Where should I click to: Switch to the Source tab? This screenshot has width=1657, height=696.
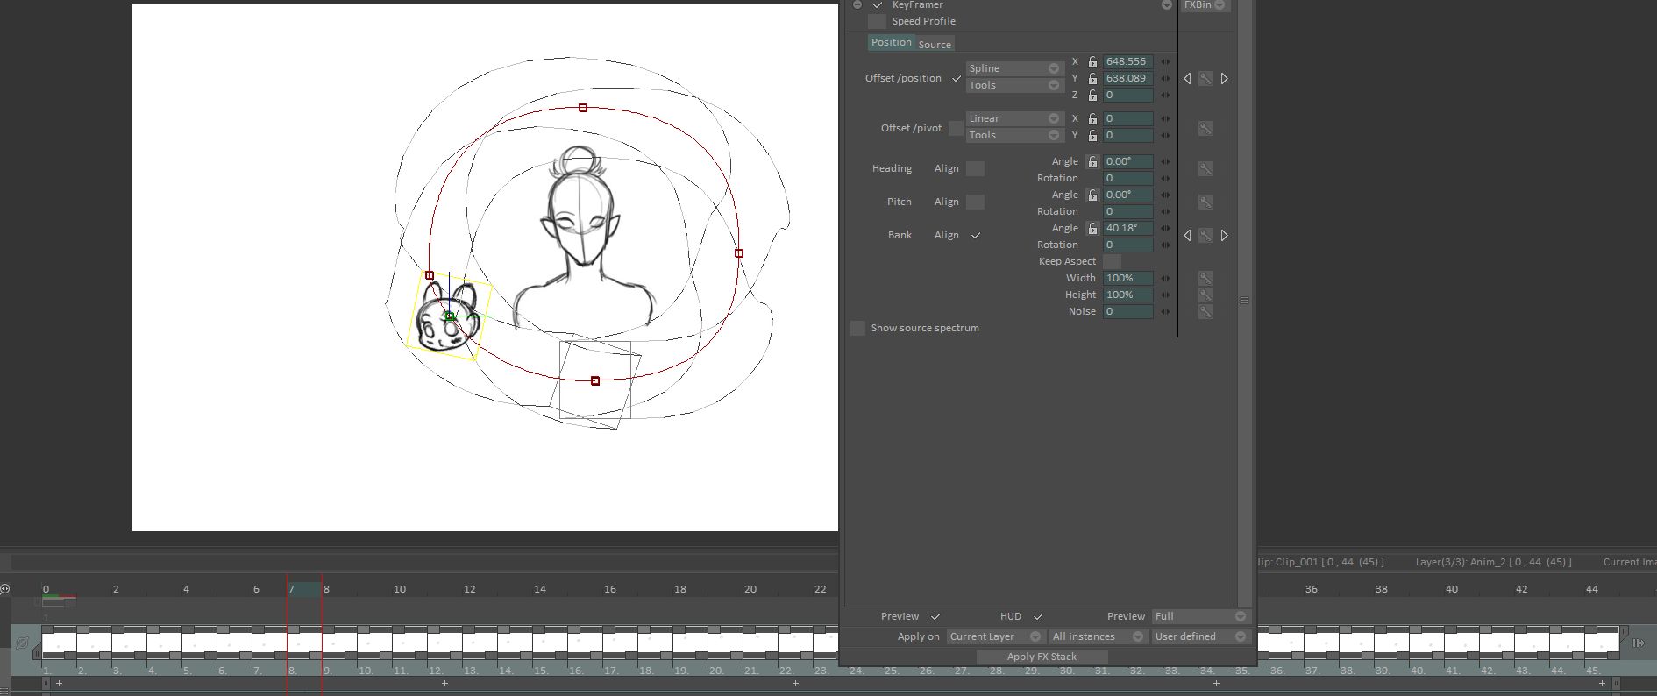(935, 44)
